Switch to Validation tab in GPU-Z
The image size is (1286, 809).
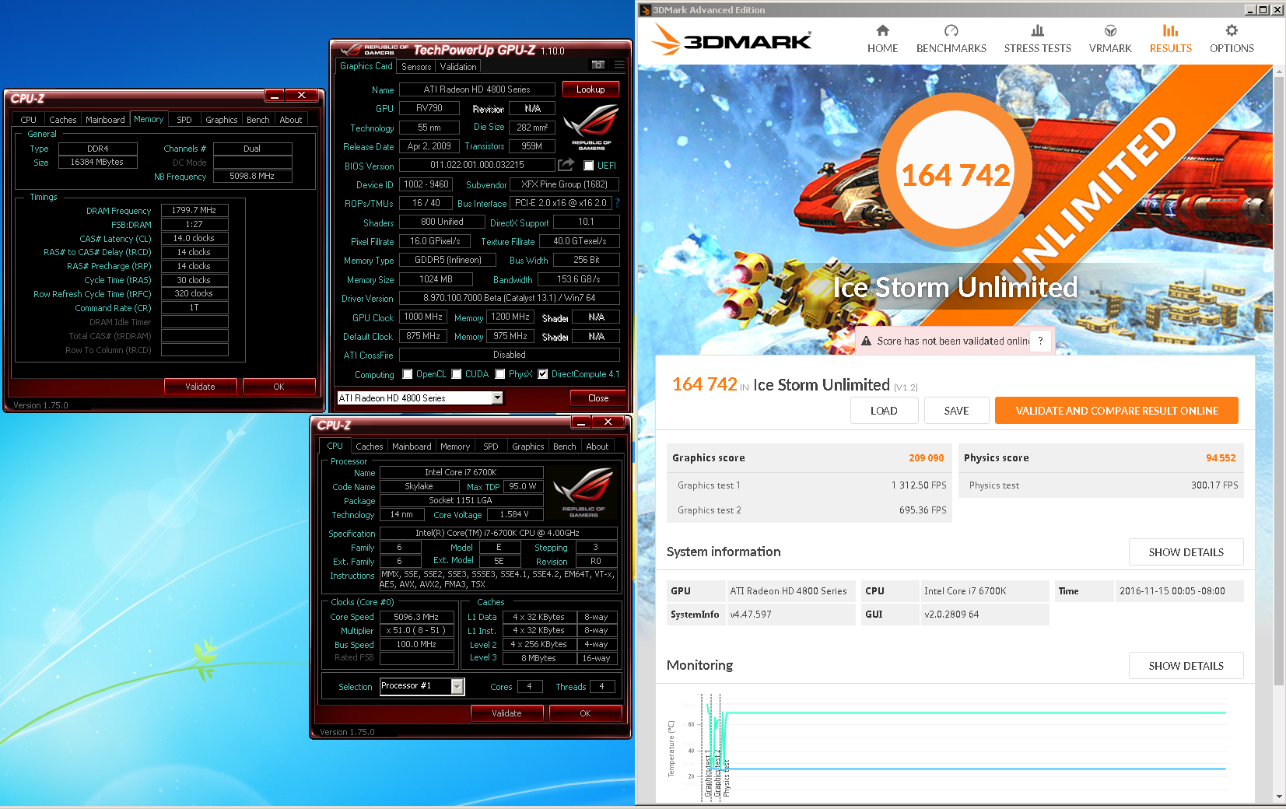[x=458, y=67]
